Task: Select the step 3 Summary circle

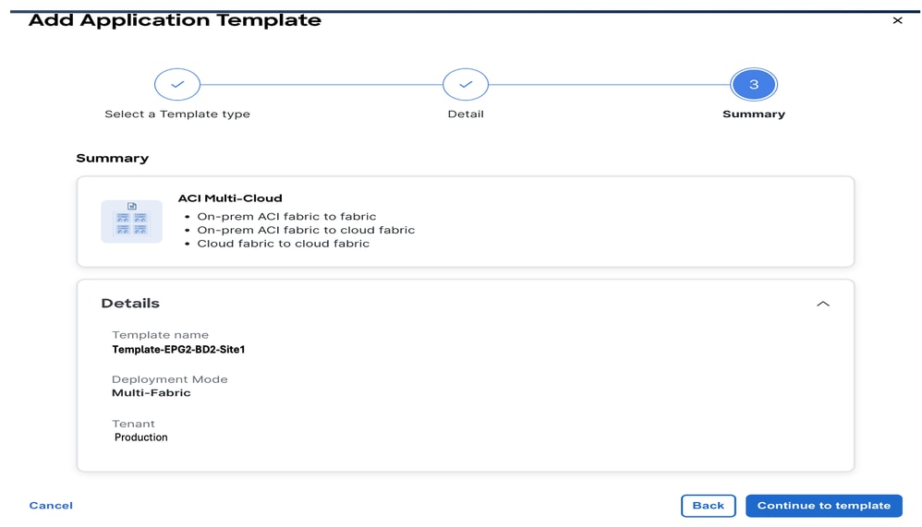Action: click(753, 85)
